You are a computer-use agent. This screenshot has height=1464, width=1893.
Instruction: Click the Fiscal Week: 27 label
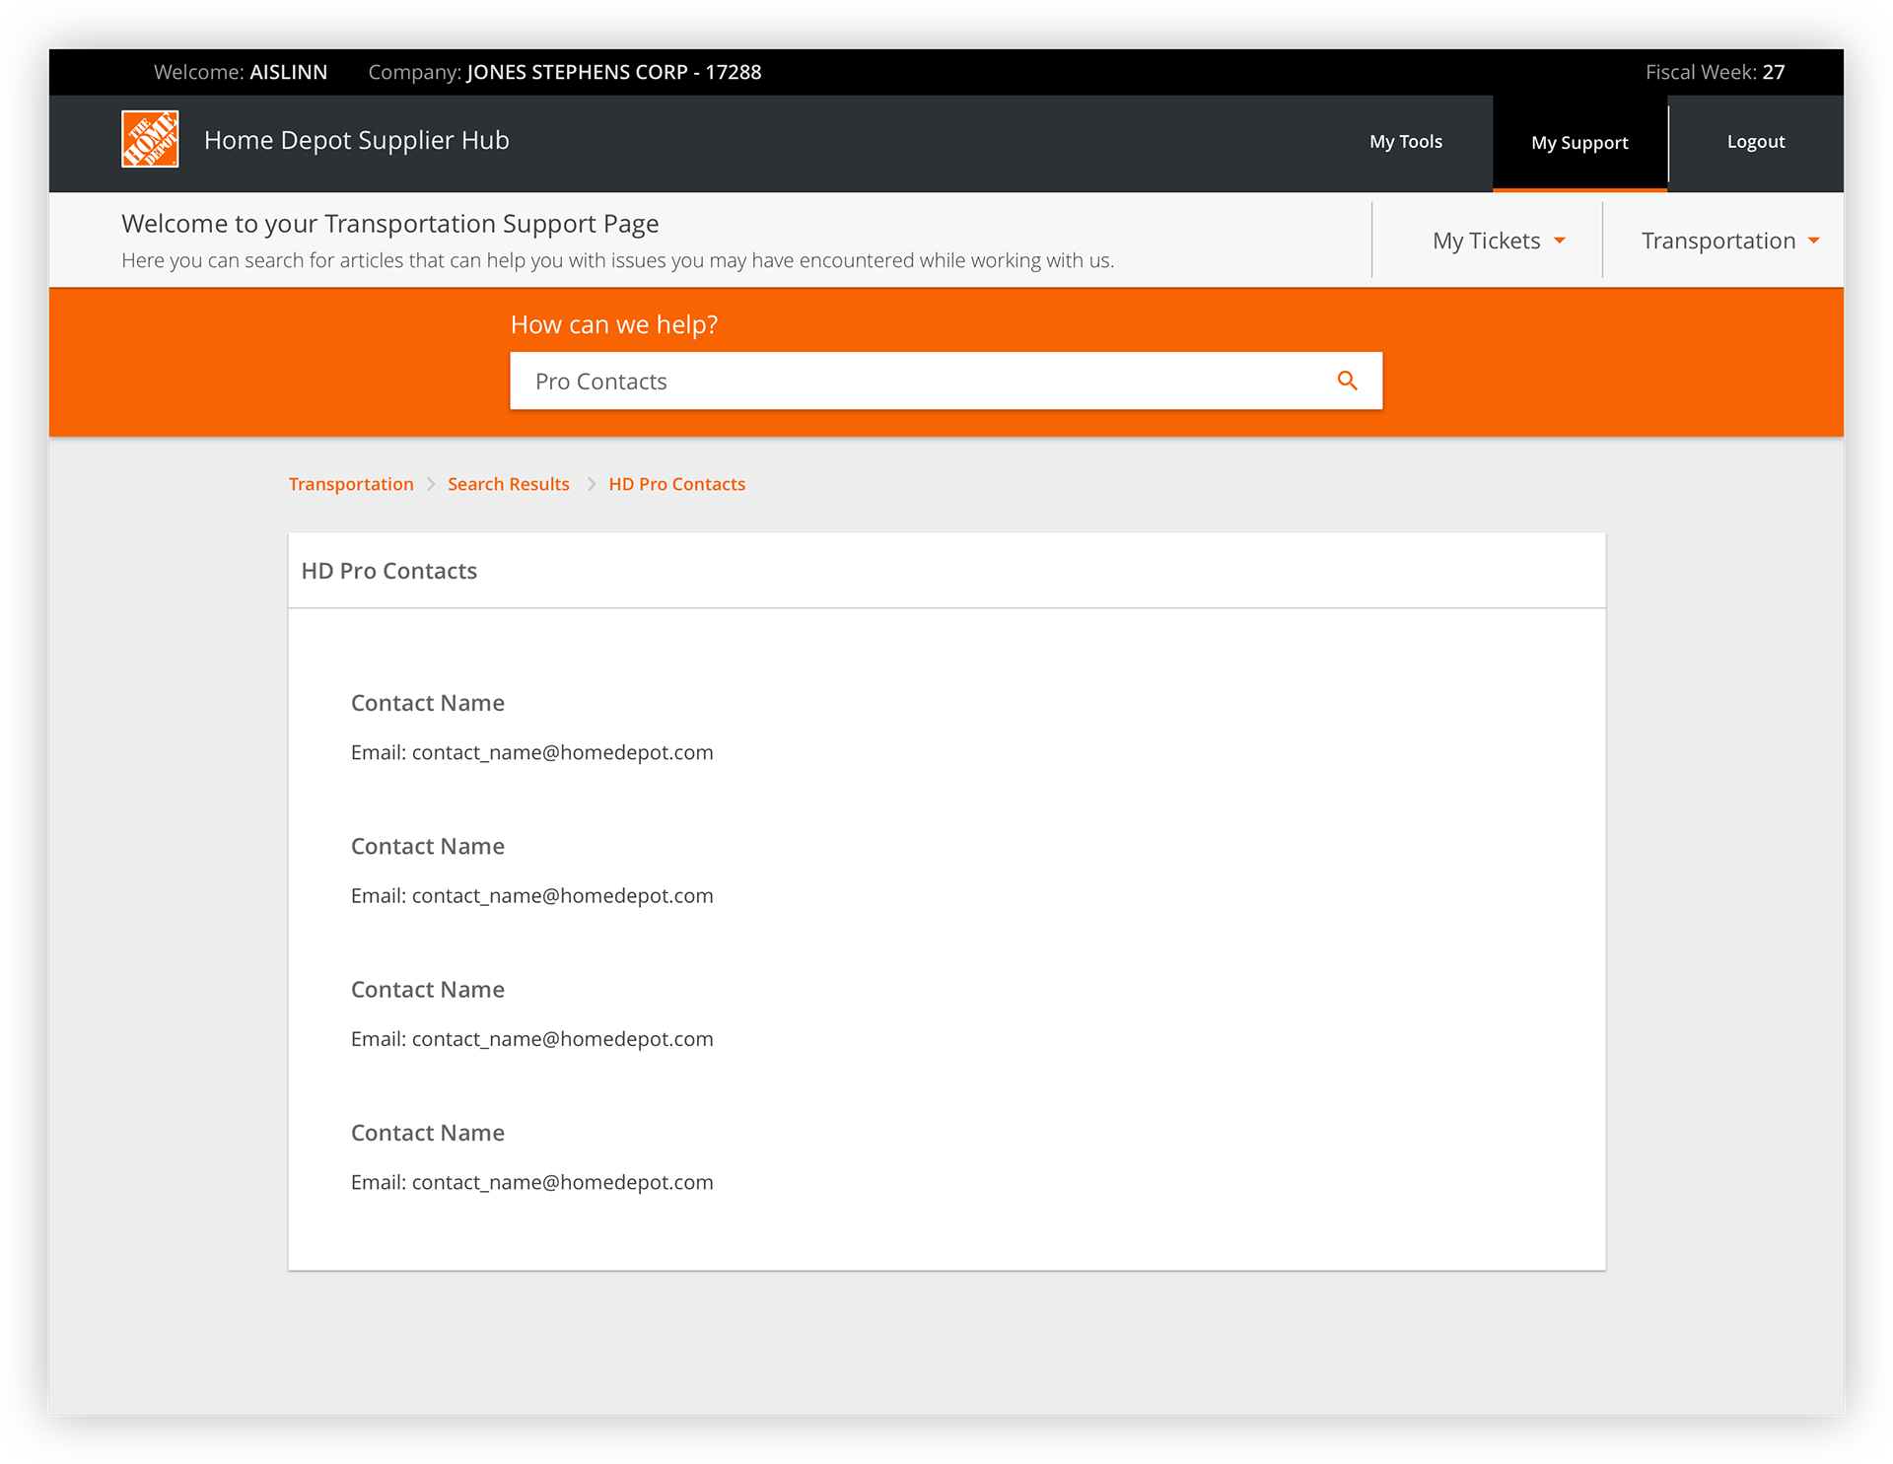pos(1716,72)
